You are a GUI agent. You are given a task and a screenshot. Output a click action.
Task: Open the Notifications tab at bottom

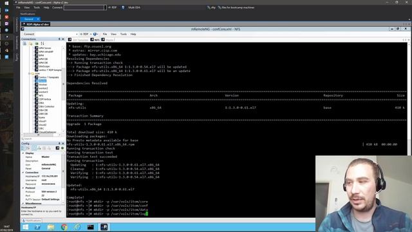click(32, 220)
